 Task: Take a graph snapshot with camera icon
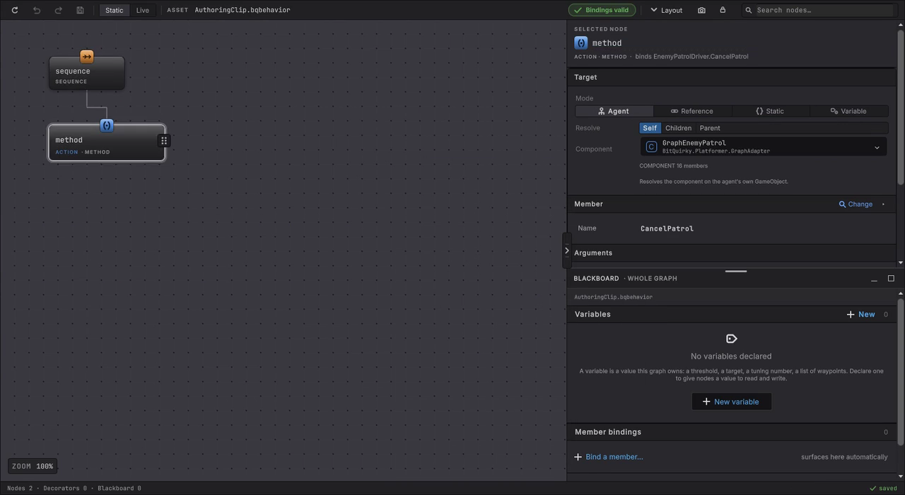coord(701,10)
